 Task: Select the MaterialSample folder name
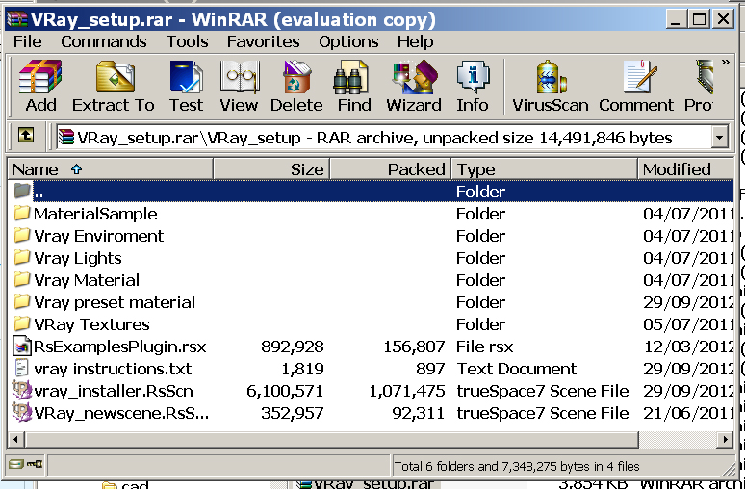point(95,214)
